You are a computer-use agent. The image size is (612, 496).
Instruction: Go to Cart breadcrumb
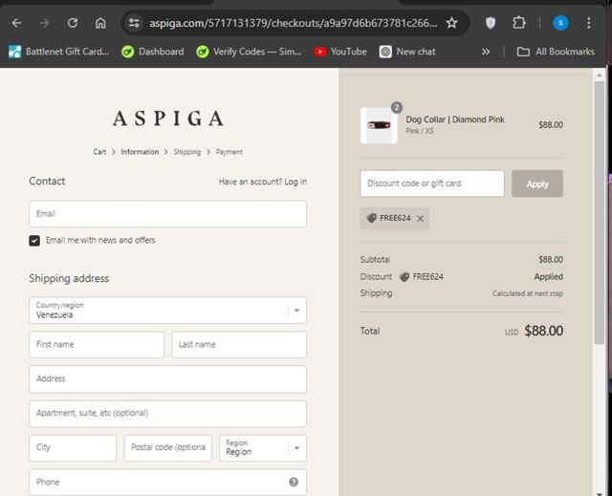99,152
